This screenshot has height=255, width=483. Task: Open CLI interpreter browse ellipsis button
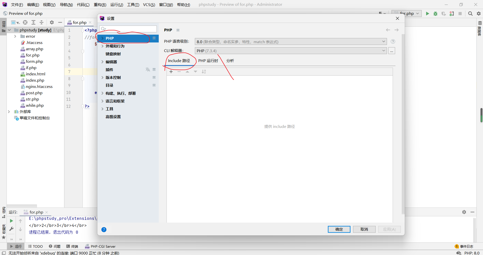tap(392, 51)
